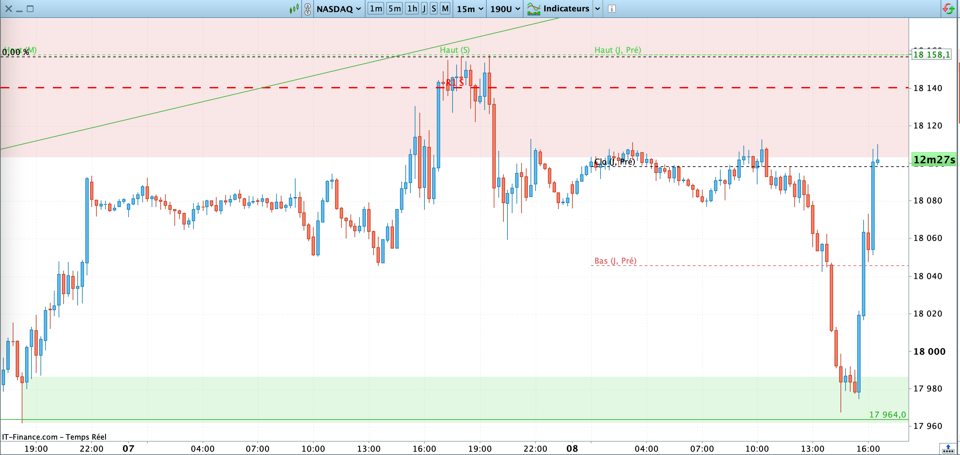Open the Indicateurs chart icon

533,9
